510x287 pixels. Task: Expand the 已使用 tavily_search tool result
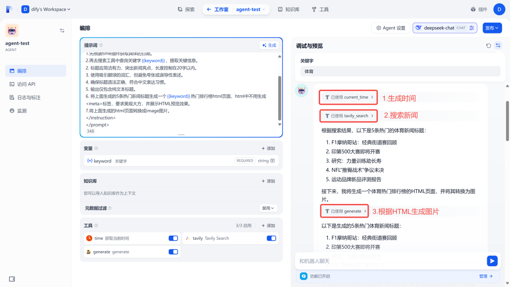(x=348, y=116)
